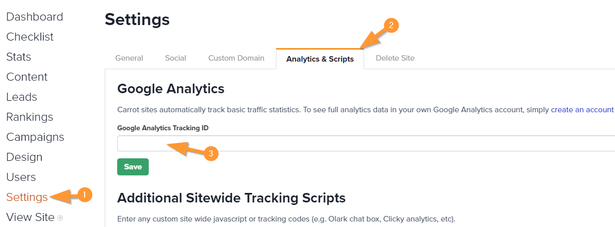
Task: Open the Dashboard page
Action: pyautogui.click(x=35, y=17)
